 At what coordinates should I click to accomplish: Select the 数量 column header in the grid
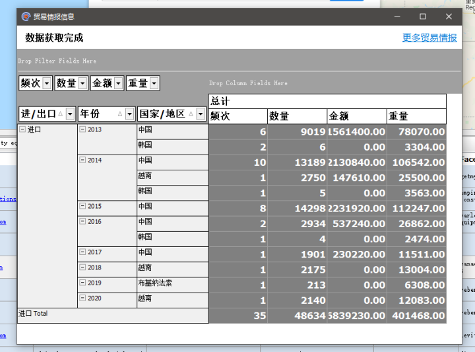coord(297,116)
